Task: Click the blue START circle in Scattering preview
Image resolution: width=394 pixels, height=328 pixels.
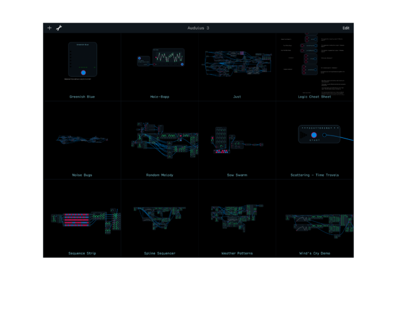Action: point(314,135)
